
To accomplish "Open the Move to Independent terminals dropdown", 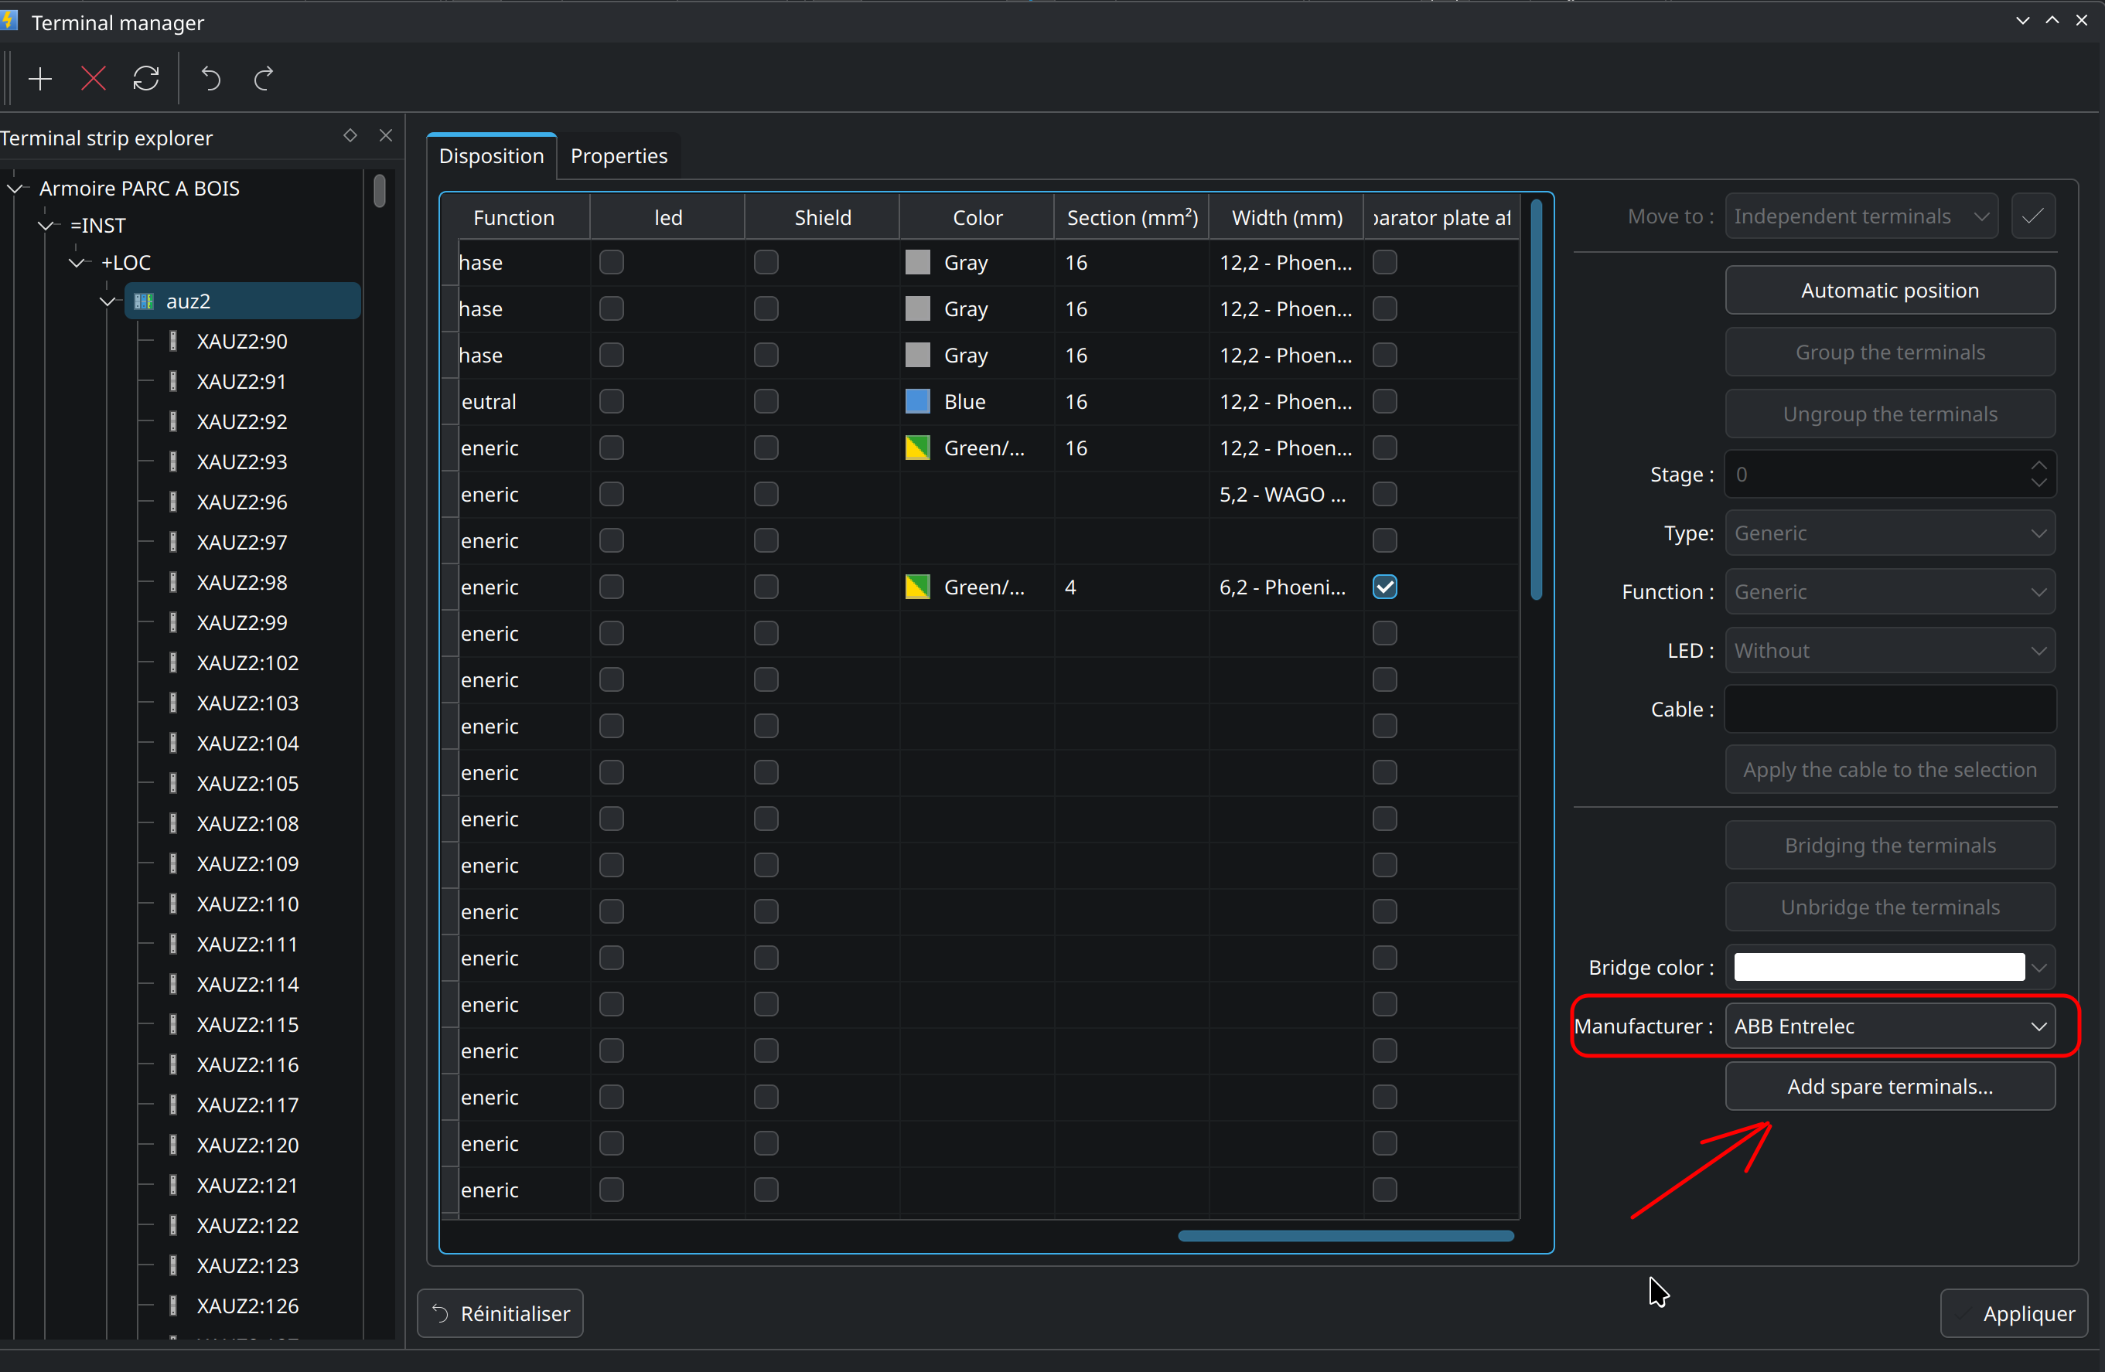I will [x=1861, y=216].
